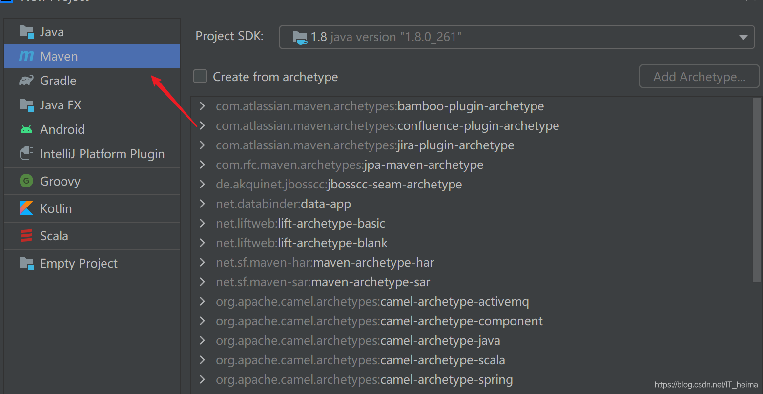The height and width of the screenshot is (394, 763).
Task: Select net.databinder:data-app text
Action: click(283, 204)
